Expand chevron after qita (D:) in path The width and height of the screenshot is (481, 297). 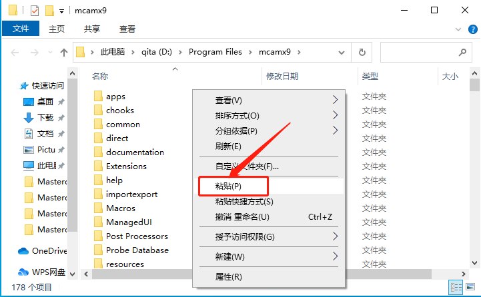(180, 53)
